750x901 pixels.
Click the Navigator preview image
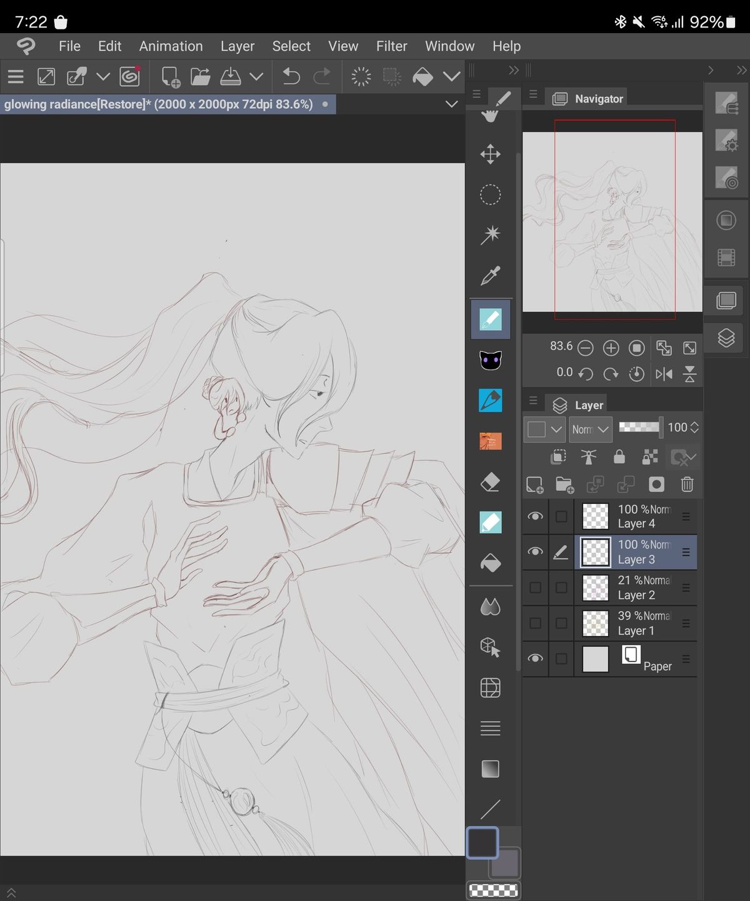(x=612, y=221)
